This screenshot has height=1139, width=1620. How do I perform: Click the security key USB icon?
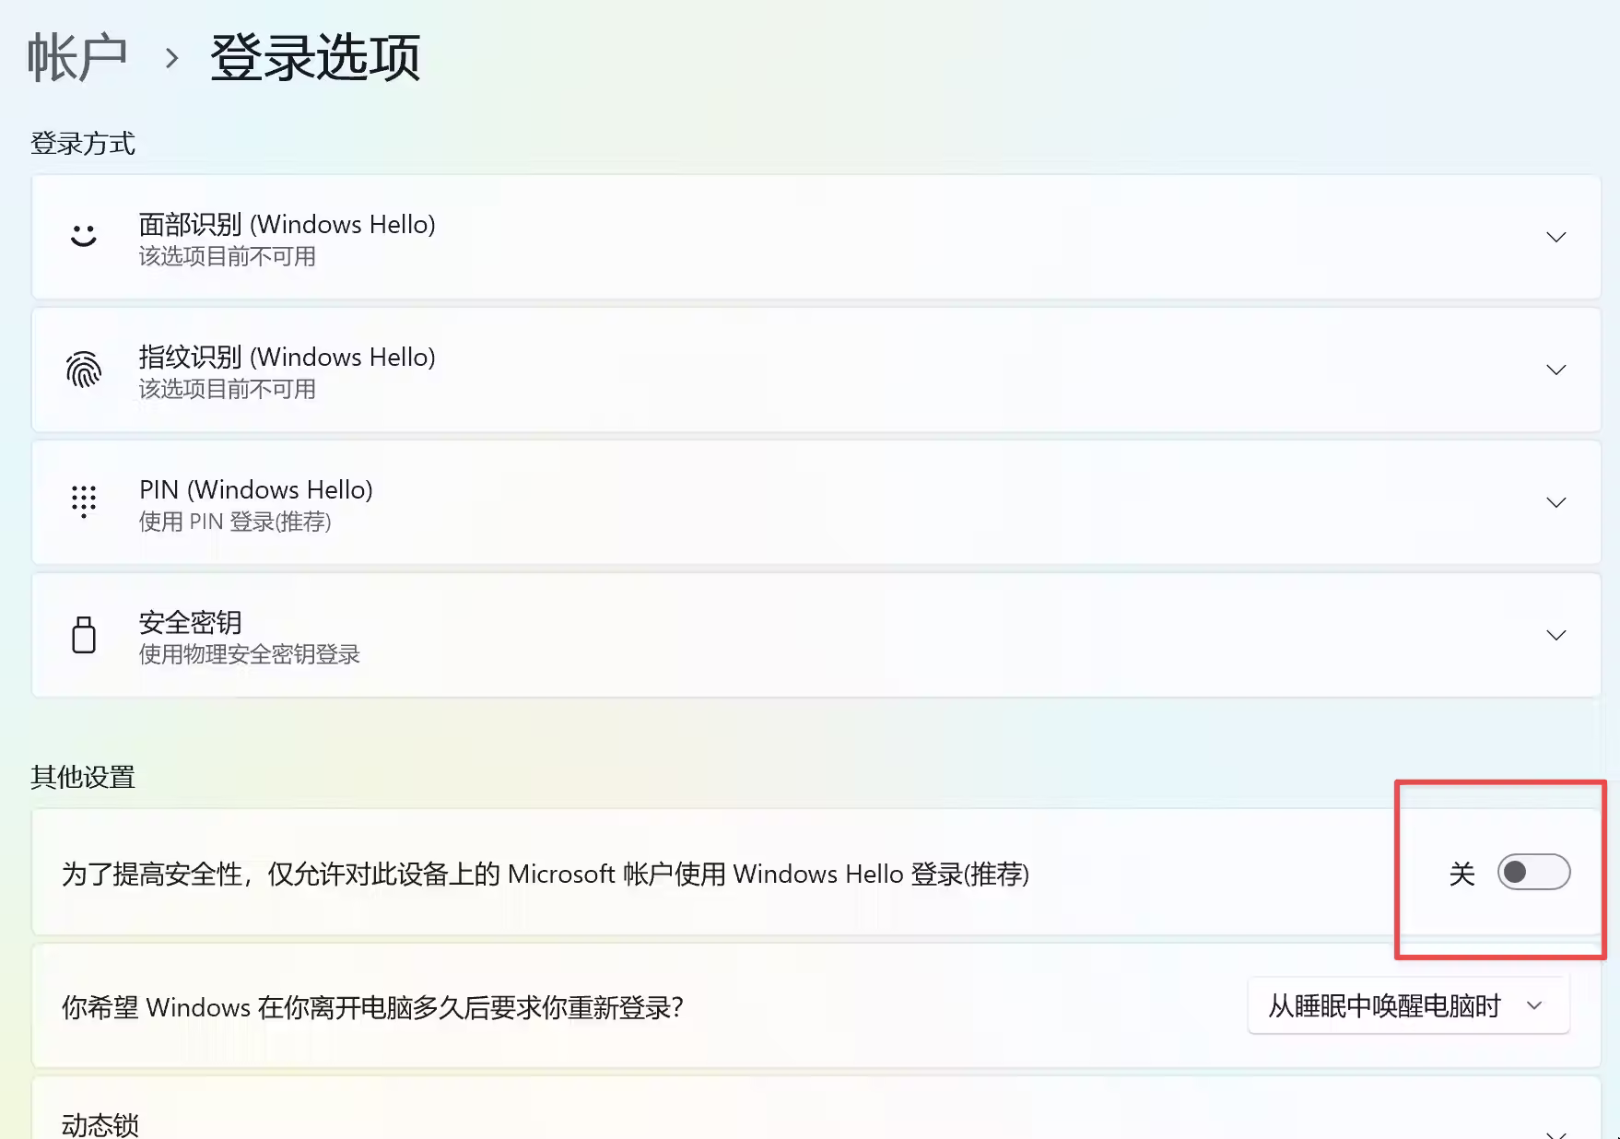pos(84,635)
